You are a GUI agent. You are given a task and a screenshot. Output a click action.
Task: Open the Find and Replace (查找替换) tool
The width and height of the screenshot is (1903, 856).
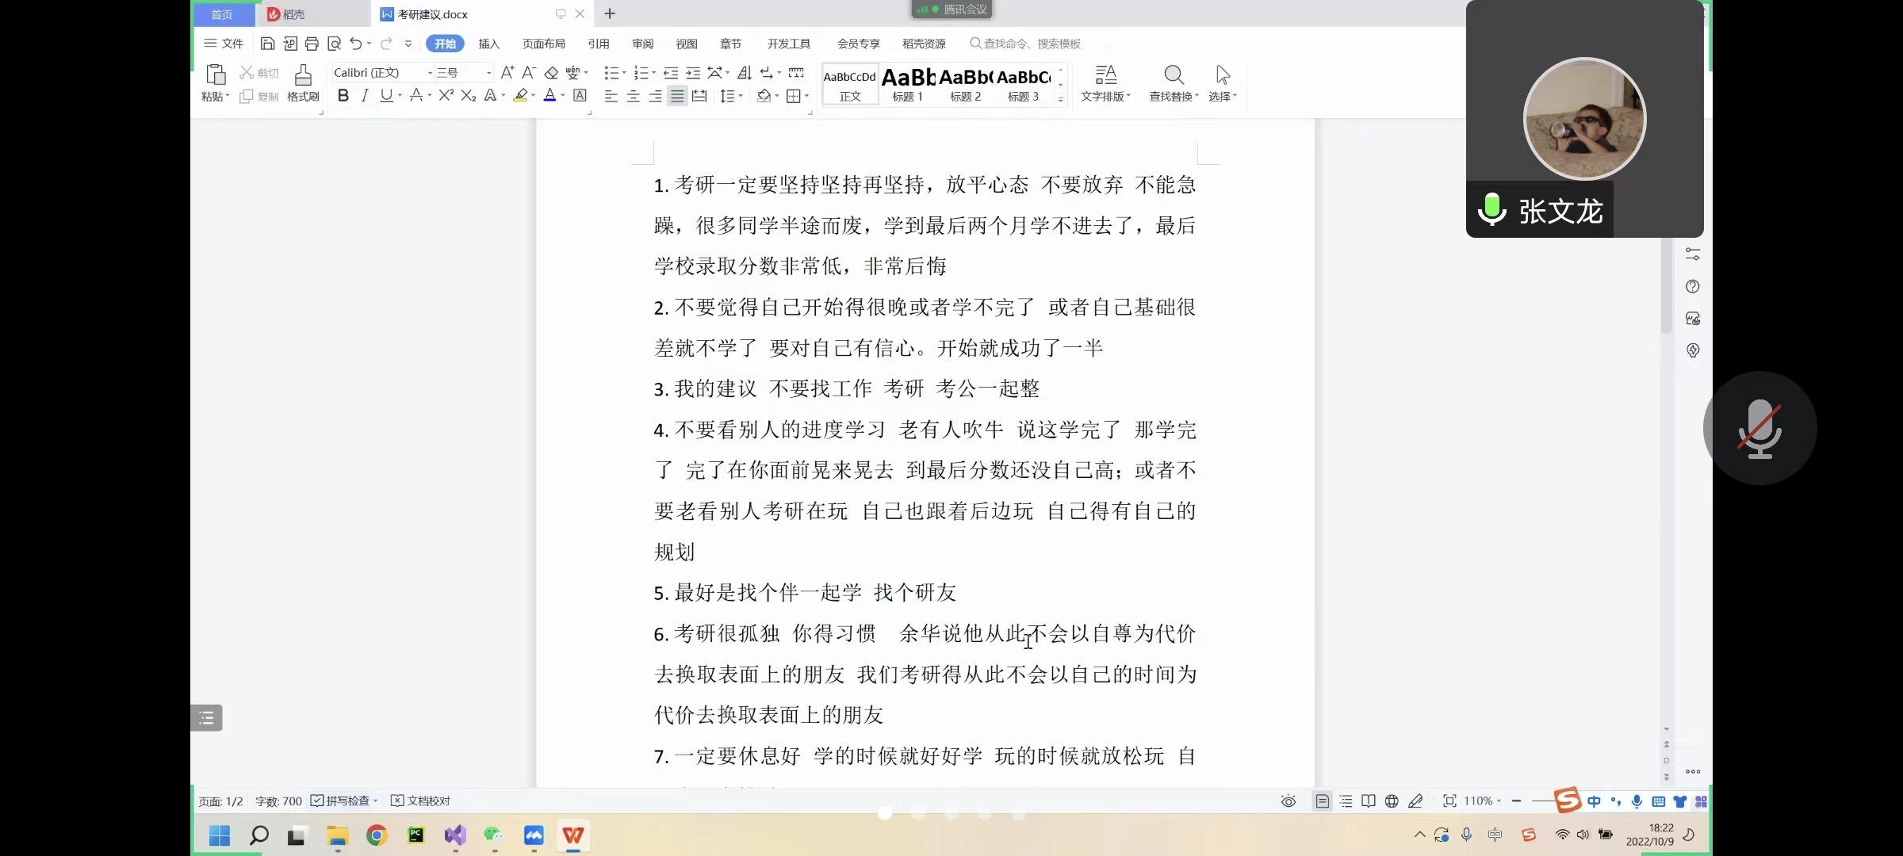[1173, 83]
